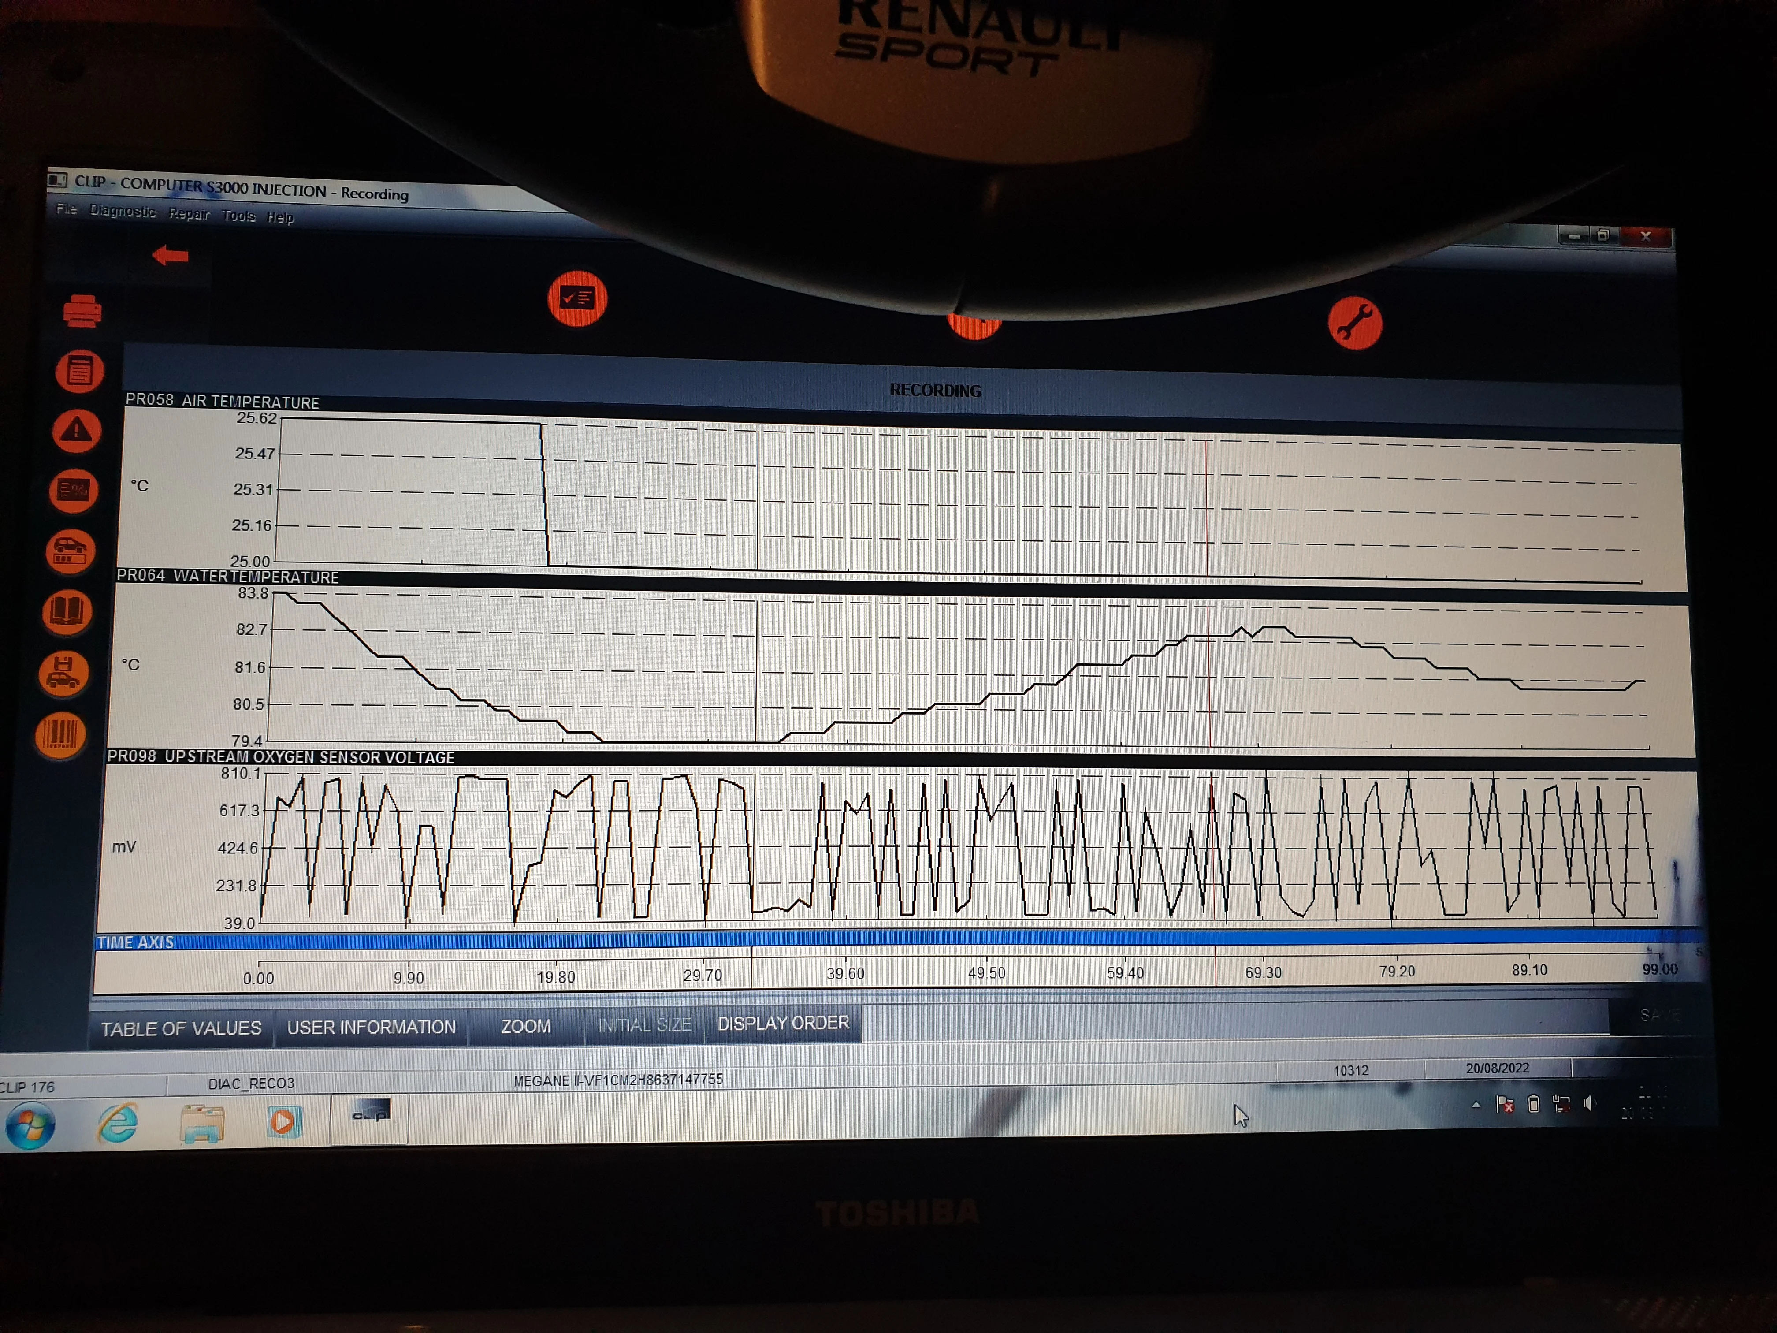
Task: Click the printer icon in the sidebar
Action: pos(82,311)
